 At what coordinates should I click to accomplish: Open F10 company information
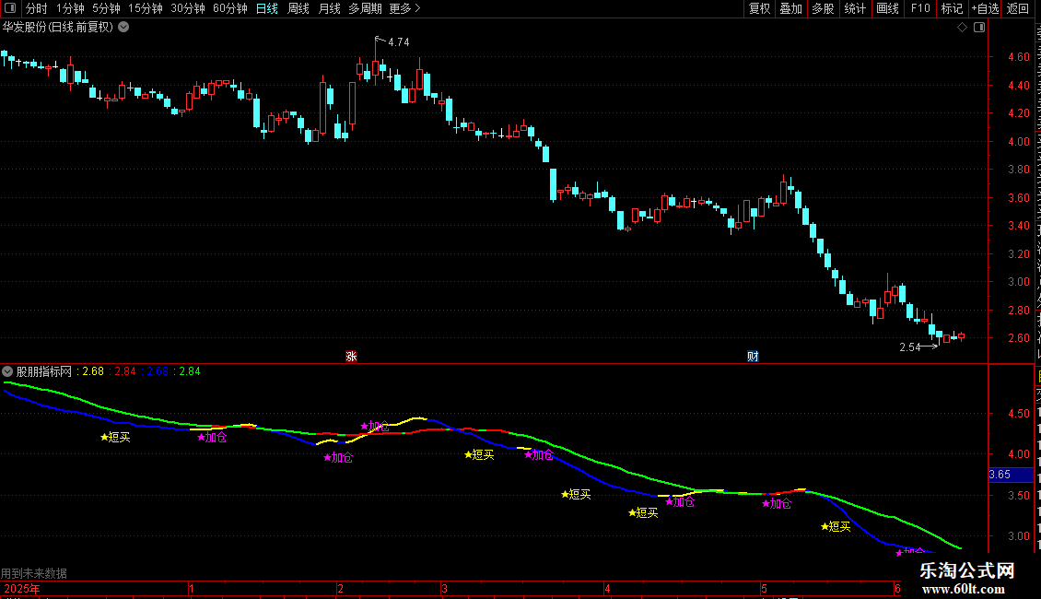click(x=920, y=8)
